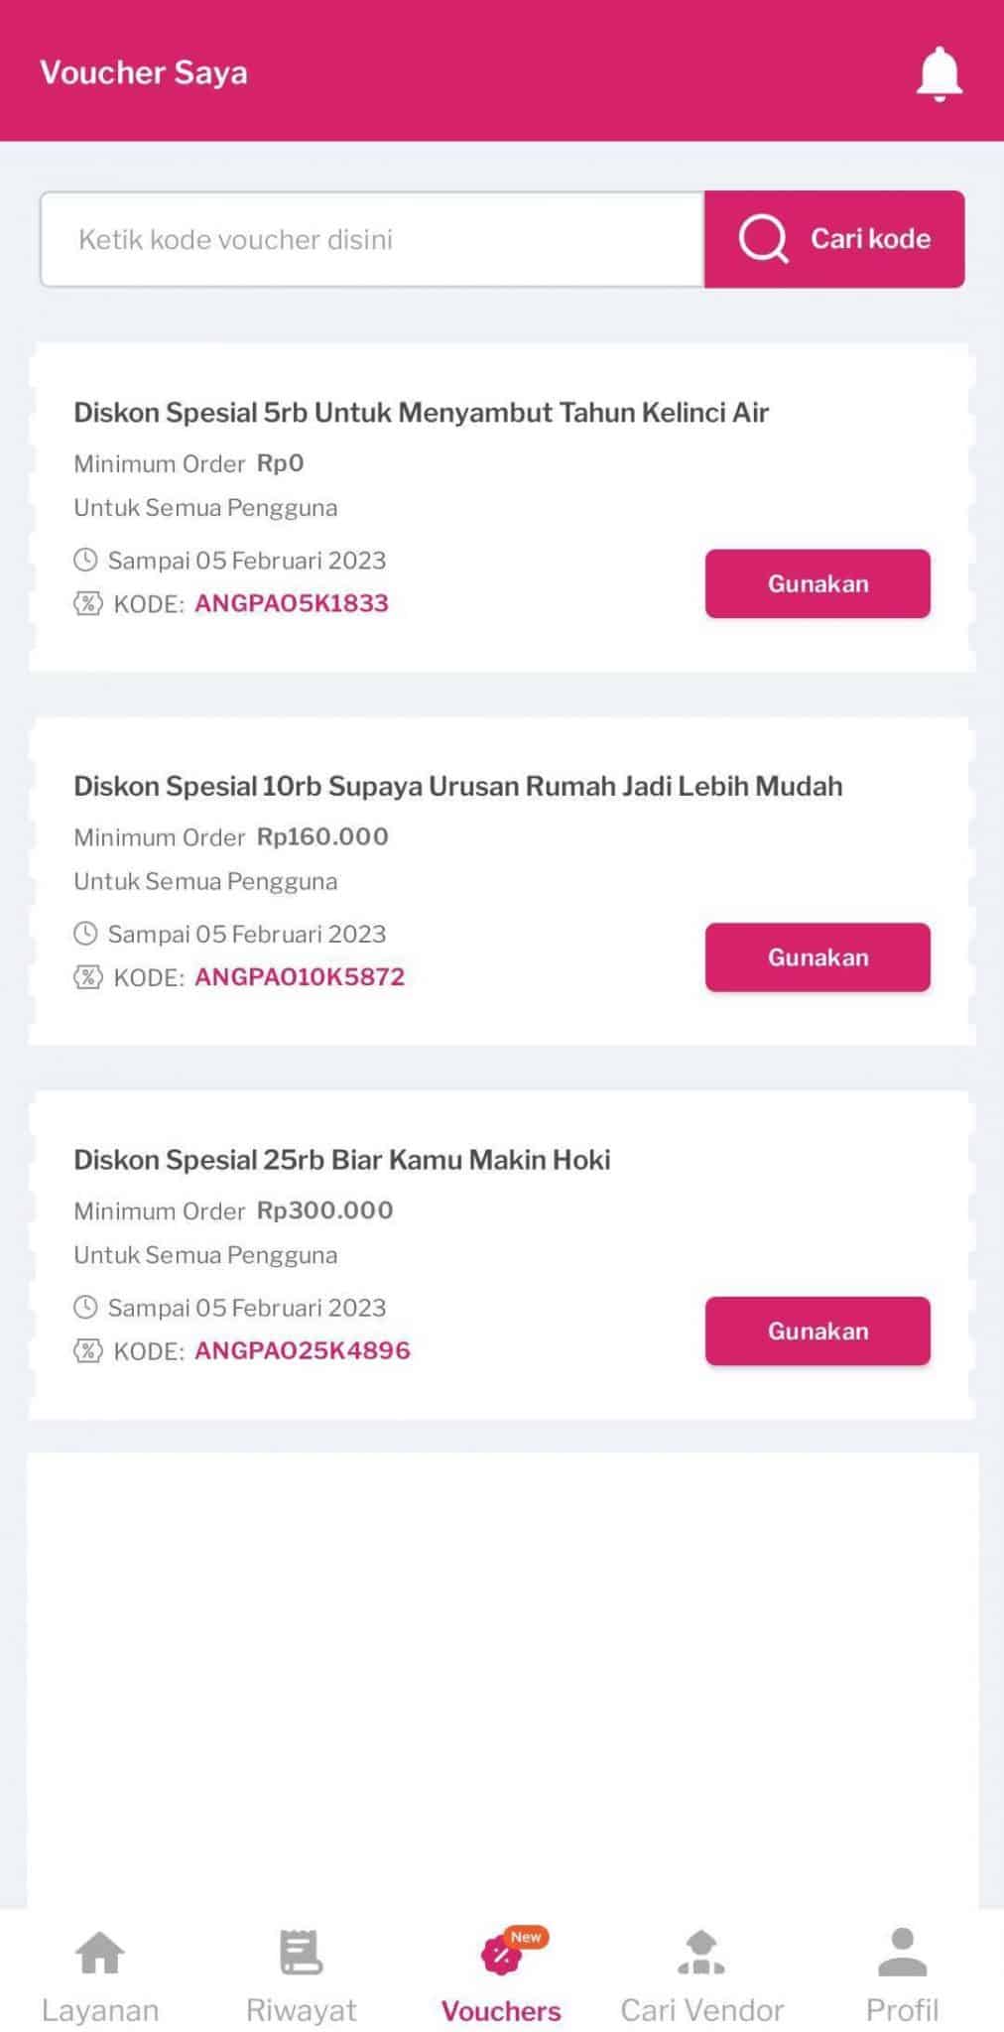The image size is (1004, 2032).
Task: Select the Vouchers tab
Action: click(x=501, y=1976)
